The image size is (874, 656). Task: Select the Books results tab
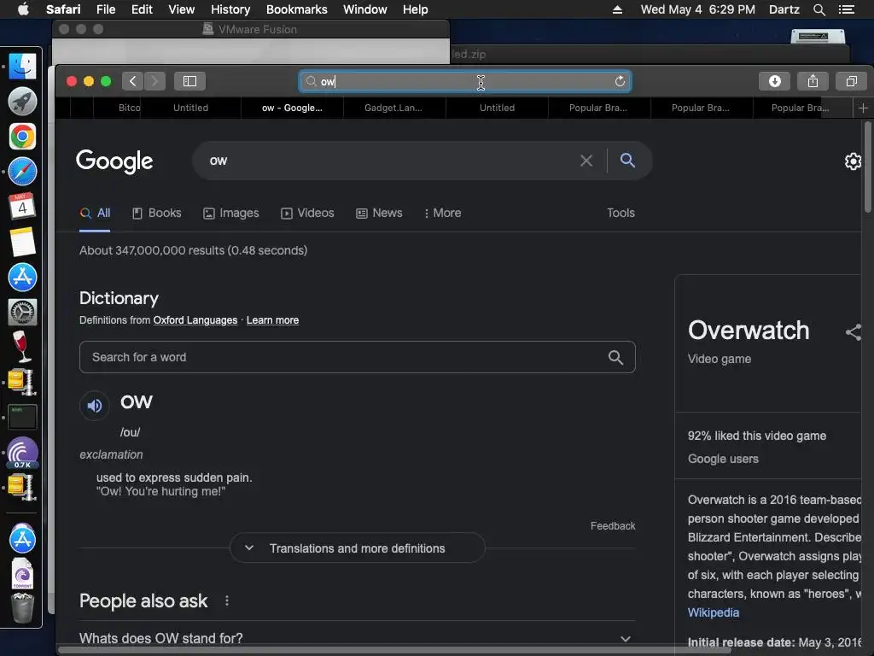[x=157, y=213]
